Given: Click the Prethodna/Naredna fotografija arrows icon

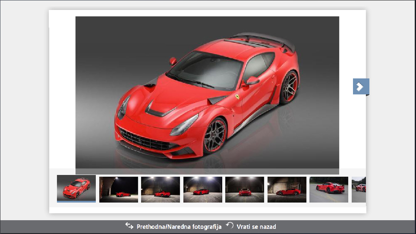Looking at the screenshot, I should 129,226.
